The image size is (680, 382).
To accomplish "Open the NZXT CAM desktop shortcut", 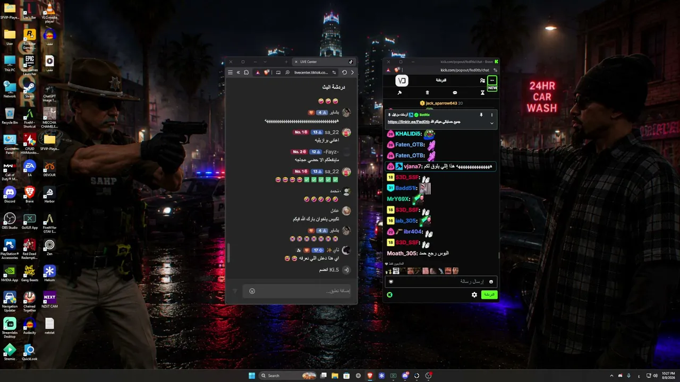I will pyautogui.click(x=49, y=300).
